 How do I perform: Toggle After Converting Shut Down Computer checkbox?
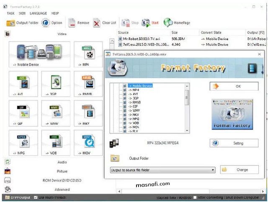tap(195, 197)
